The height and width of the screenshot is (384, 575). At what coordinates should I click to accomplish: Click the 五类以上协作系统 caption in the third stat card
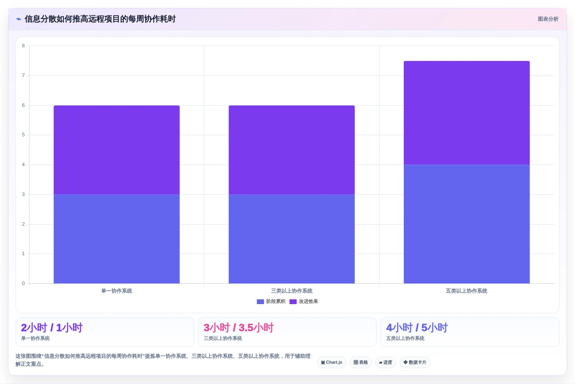405,339
